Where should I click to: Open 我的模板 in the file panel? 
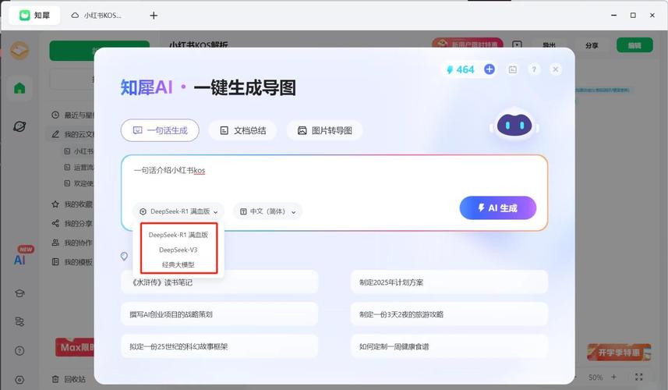pos(72,262)
